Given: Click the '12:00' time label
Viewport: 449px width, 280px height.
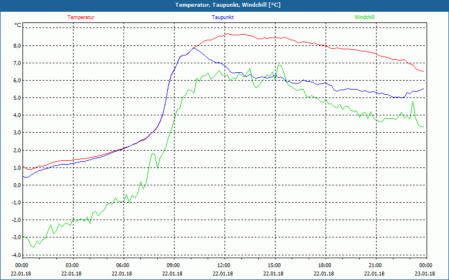Looking at the screenshot, I should point(224,265).
